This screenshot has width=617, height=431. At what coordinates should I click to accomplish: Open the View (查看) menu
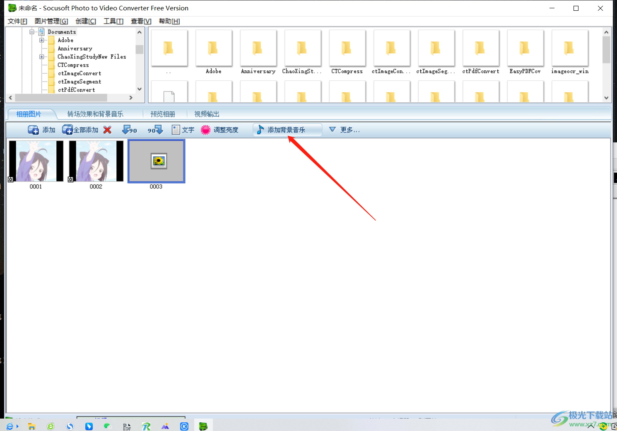tap(141, 21)
